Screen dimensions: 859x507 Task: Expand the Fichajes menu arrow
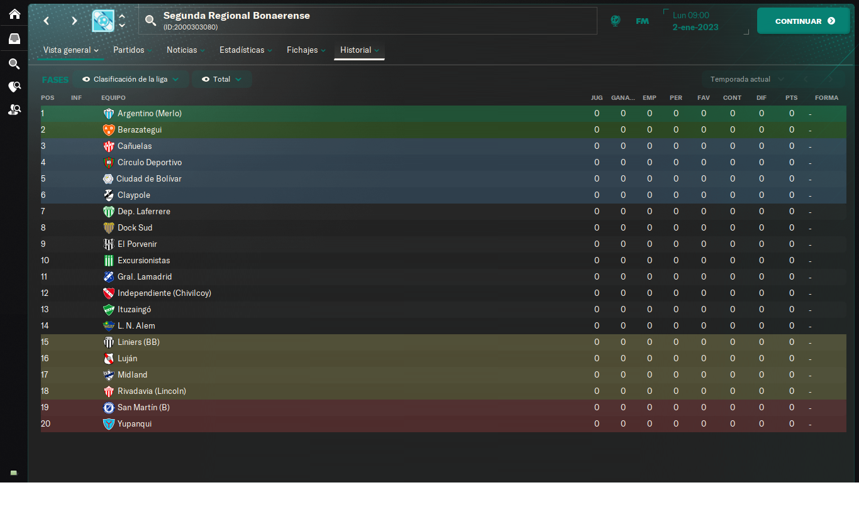(323, 50)
